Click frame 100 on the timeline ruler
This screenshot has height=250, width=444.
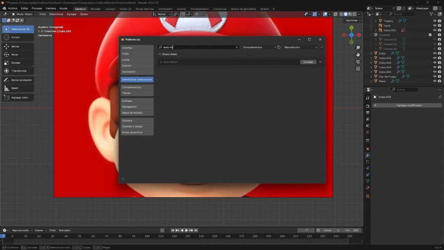(147, 236)
